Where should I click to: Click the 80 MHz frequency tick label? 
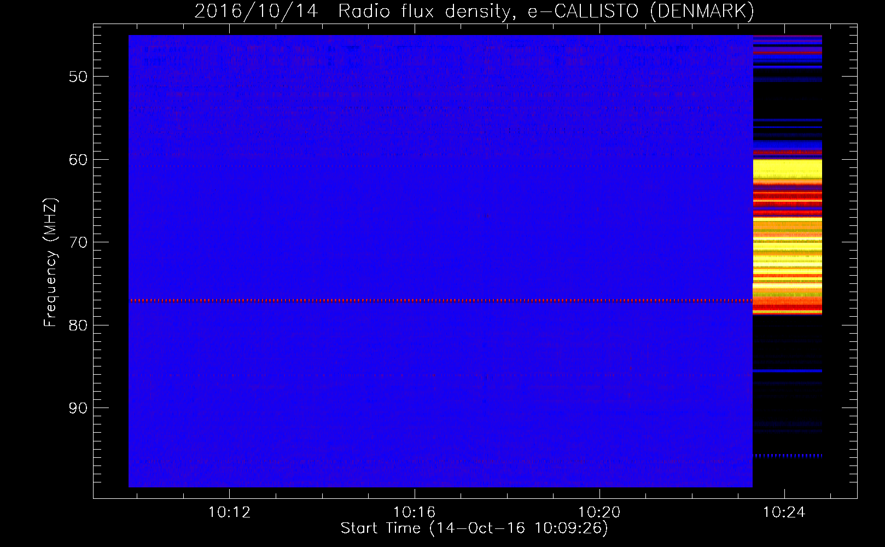click(x=78, y=325)
